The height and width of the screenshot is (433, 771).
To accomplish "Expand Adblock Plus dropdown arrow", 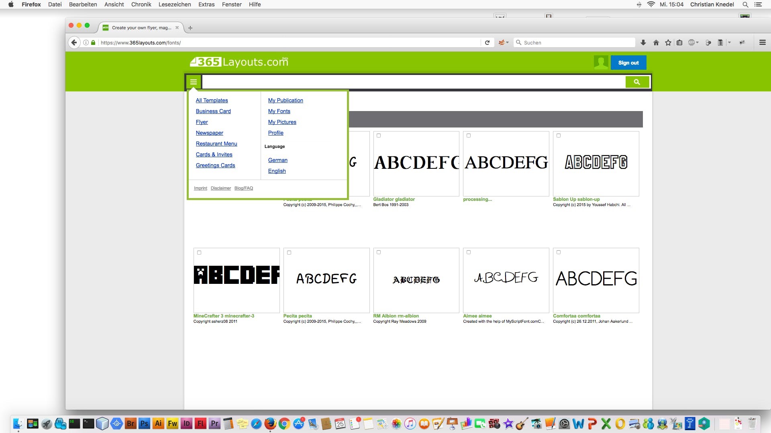I will tap(698, 42).
